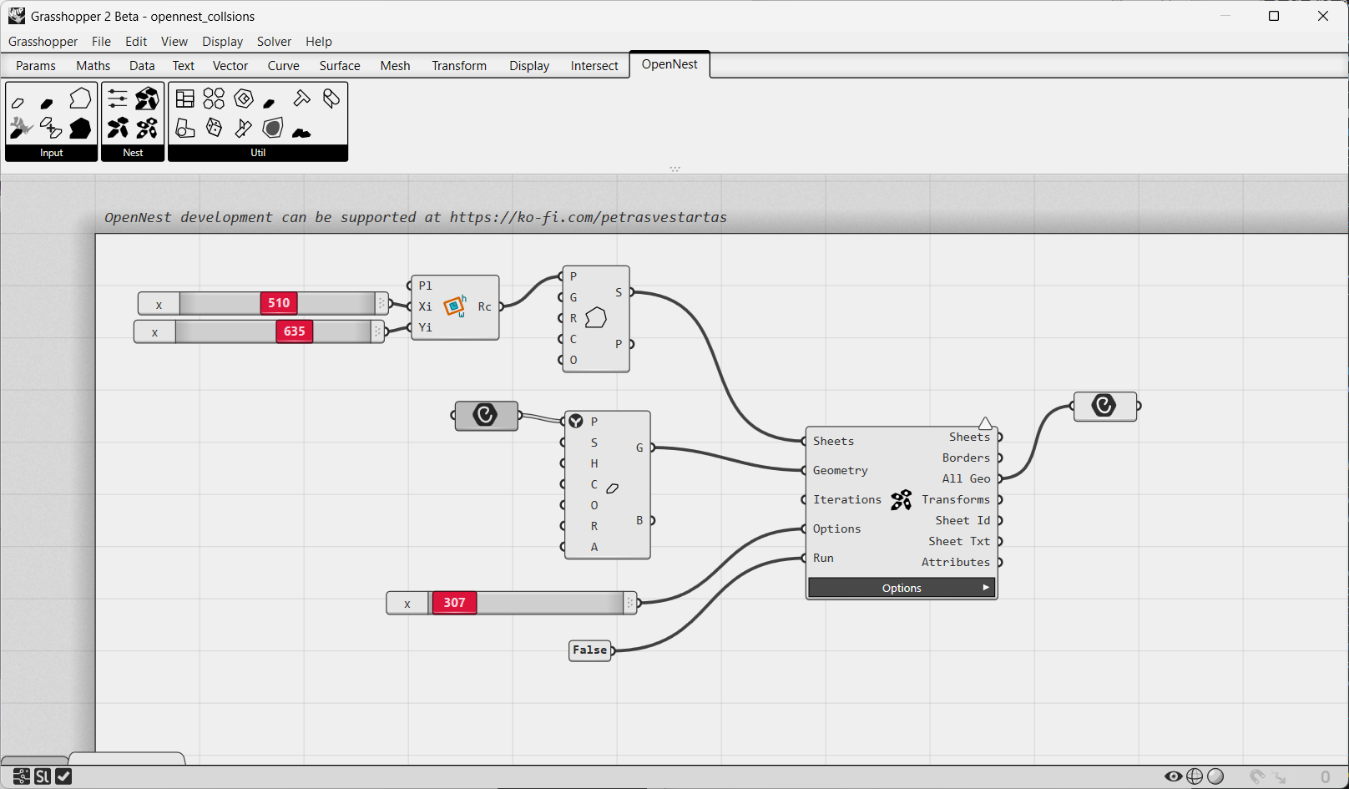Viewport: 1349px width, 789px height.
Task: Click the 'Sl' status bar icon
Action: coord(43,776)
